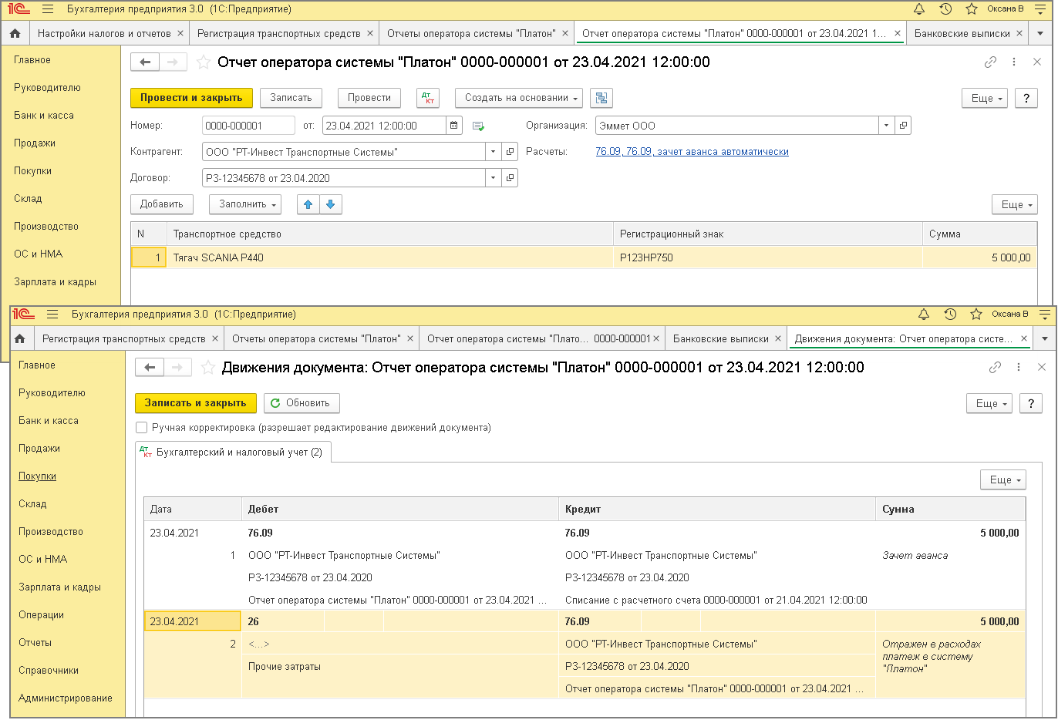Click home icon in lower window tab bar
Viewport: 1058px width, 720px height.
pos(19,338)
